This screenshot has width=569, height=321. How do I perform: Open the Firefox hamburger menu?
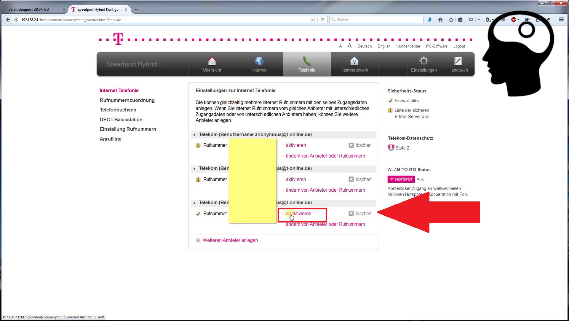click(x=561, y=20)
